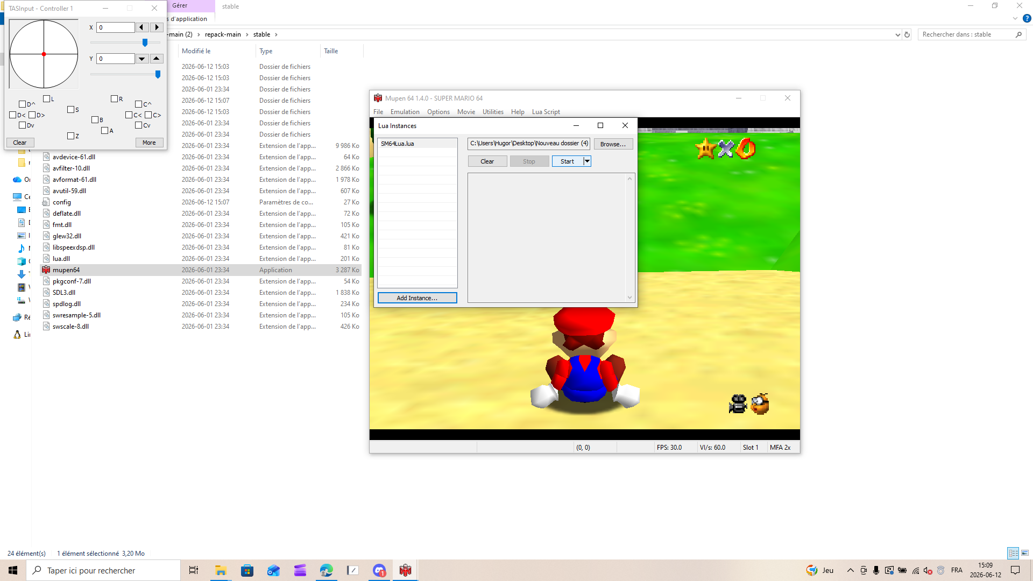Open the Explorer help icon

pyautogui.click(x=1027, y=18)
